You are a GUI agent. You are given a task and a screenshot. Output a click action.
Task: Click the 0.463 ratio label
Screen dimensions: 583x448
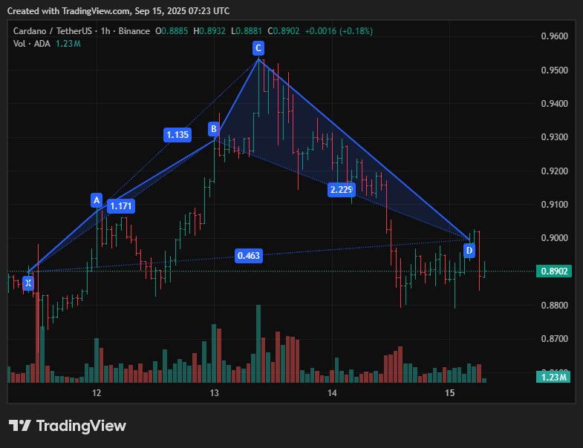tap(248, 256)
